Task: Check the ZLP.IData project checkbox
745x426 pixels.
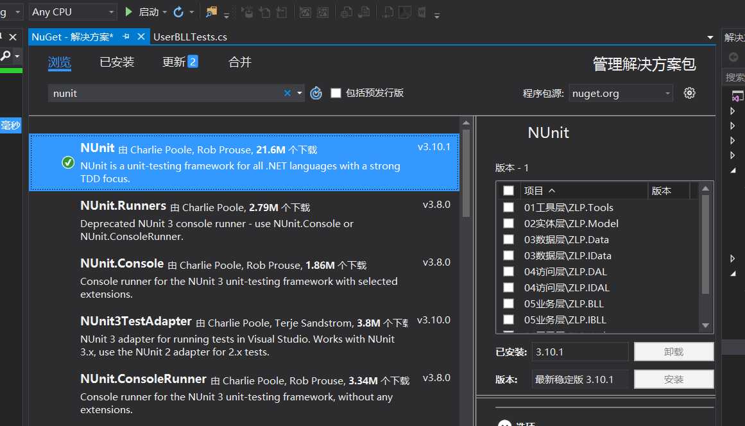Action: [508, 255]
